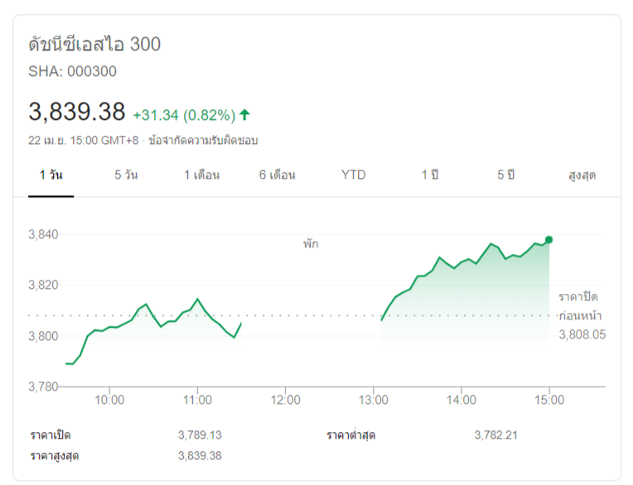Open the สูงสุด (max) tab
The image size is (633, 485).
582,175
